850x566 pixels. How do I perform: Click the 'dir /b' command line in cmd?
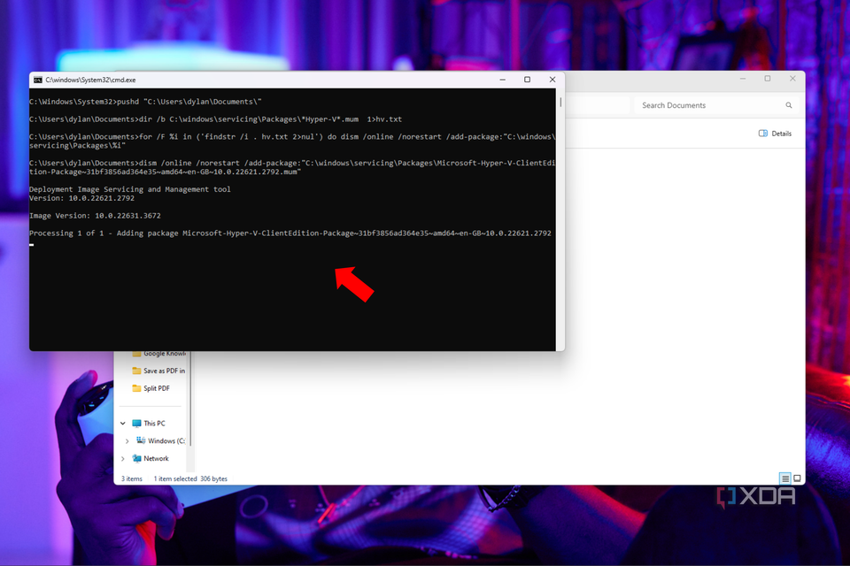coord(215,119)
